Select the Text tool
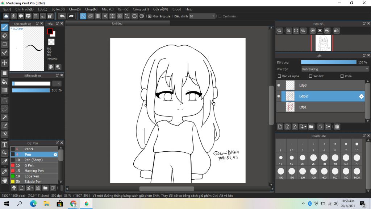 pos(5,144)
